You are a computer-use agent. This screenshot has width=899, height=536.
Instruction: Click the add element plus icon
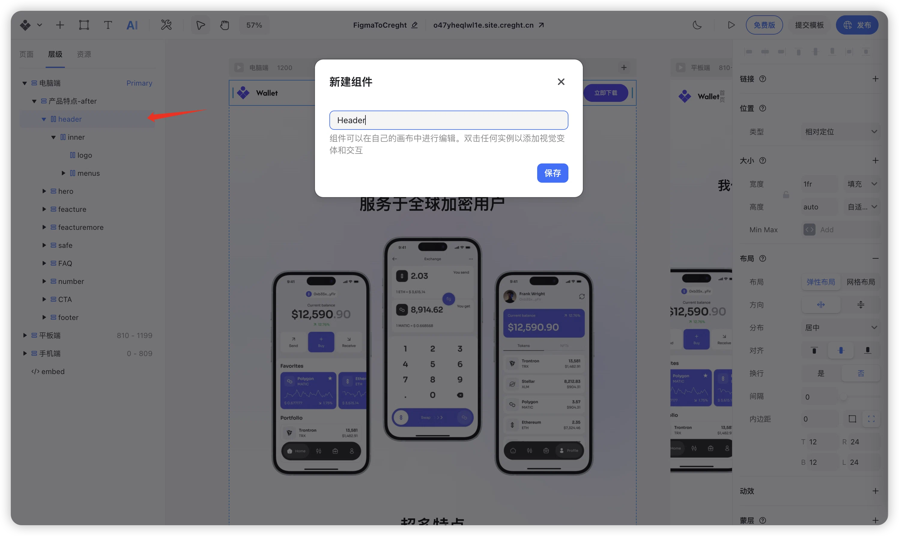(x=60, y=25)
